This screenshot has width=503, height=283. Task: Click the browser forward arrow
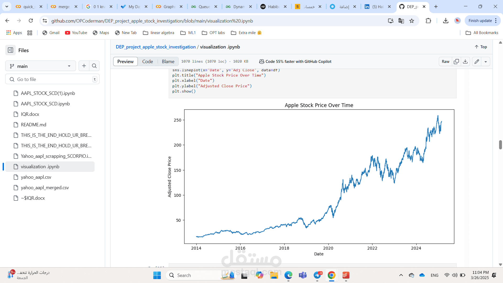point(19,20)
